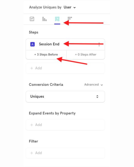
Task: Click the User chevron arrow
Action: click(74, 7)
